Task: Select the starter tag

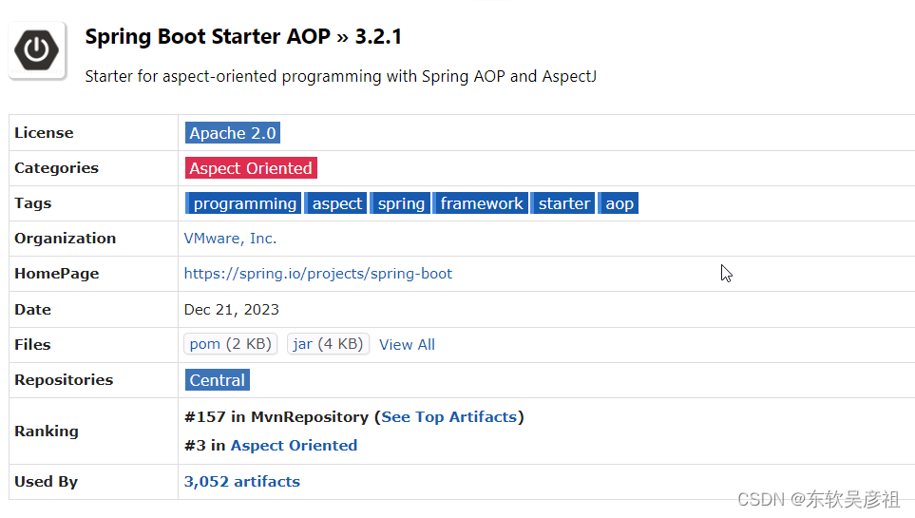Action: [563, 203]
